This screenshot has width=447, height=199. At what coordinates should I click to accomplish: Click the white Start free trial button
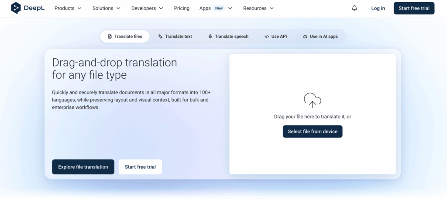coord(140,167)
